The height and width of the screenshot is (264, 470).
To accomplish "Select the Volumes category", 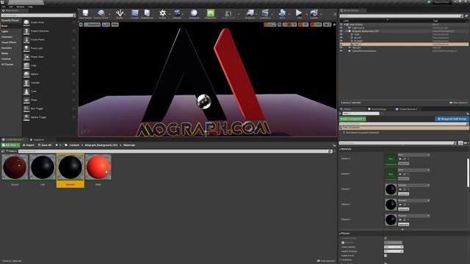I will 6,59.
